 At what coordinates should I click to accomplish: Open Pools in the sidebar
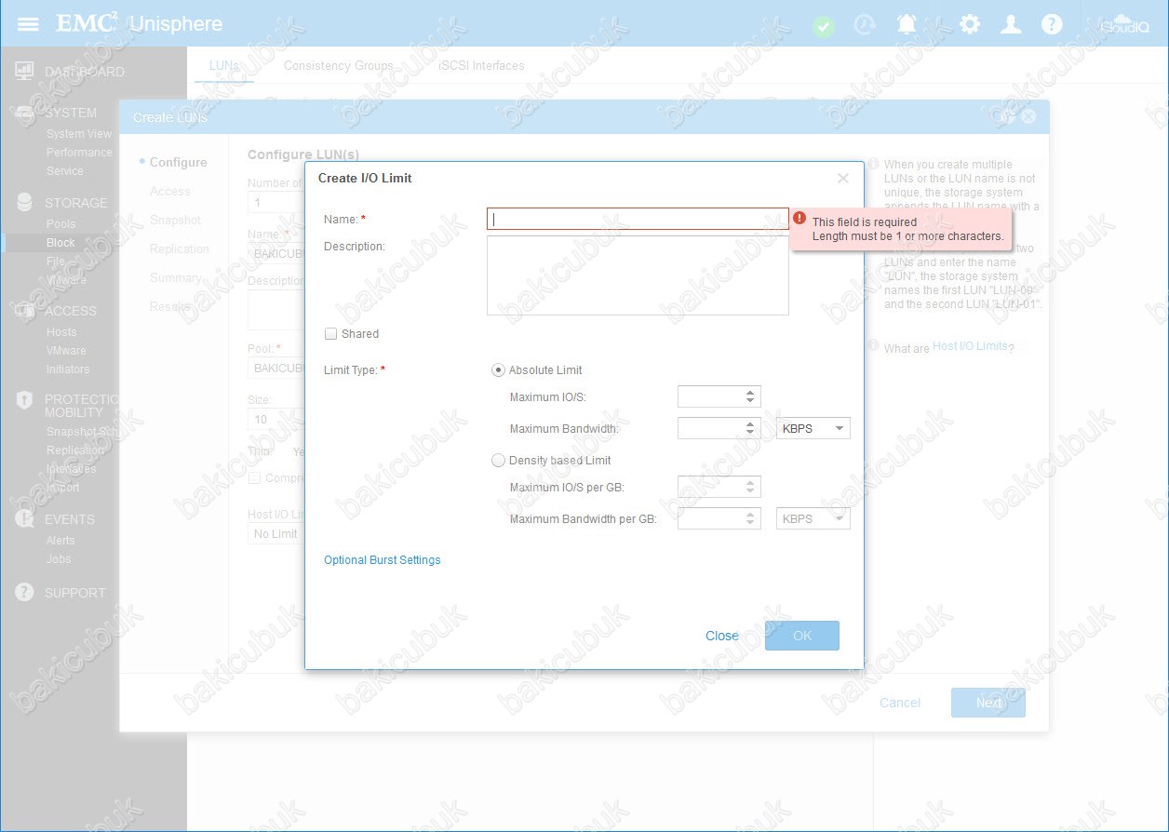[x=61, y=224]
